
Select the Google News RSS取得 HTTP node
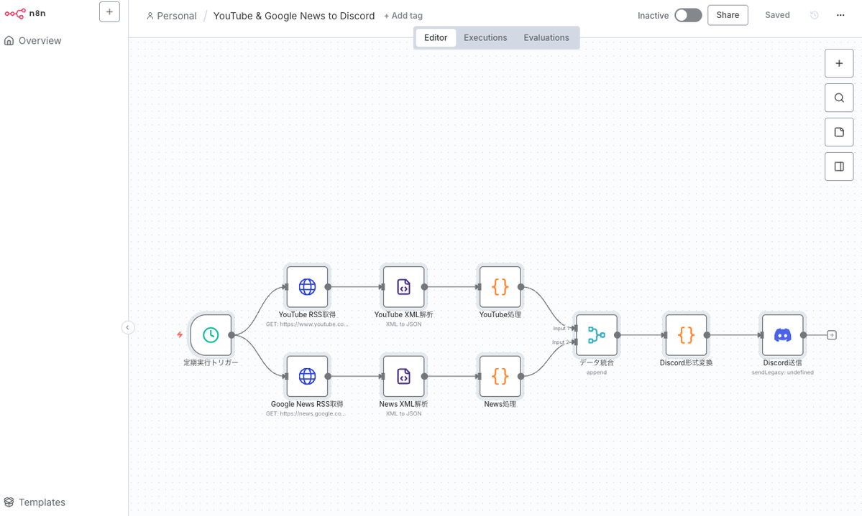coord(307,376)
